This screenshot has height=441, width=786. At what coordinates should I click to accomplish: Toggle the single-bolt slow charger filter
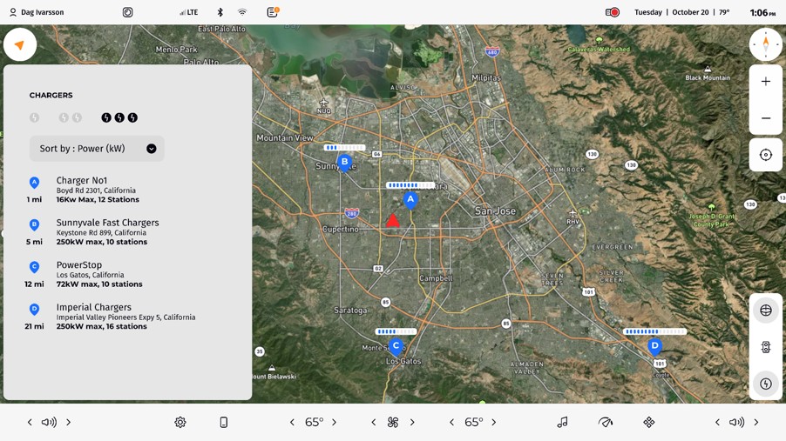(x=35, y=117)
